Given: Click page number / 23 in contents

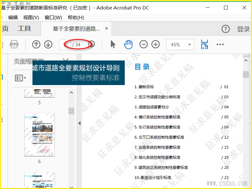Looking at the screenshot, I should click(x=225, y=178).
